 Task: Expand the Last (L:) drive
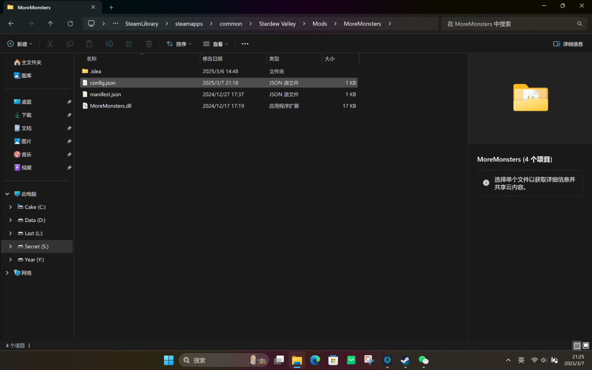(x=11, y=234)
